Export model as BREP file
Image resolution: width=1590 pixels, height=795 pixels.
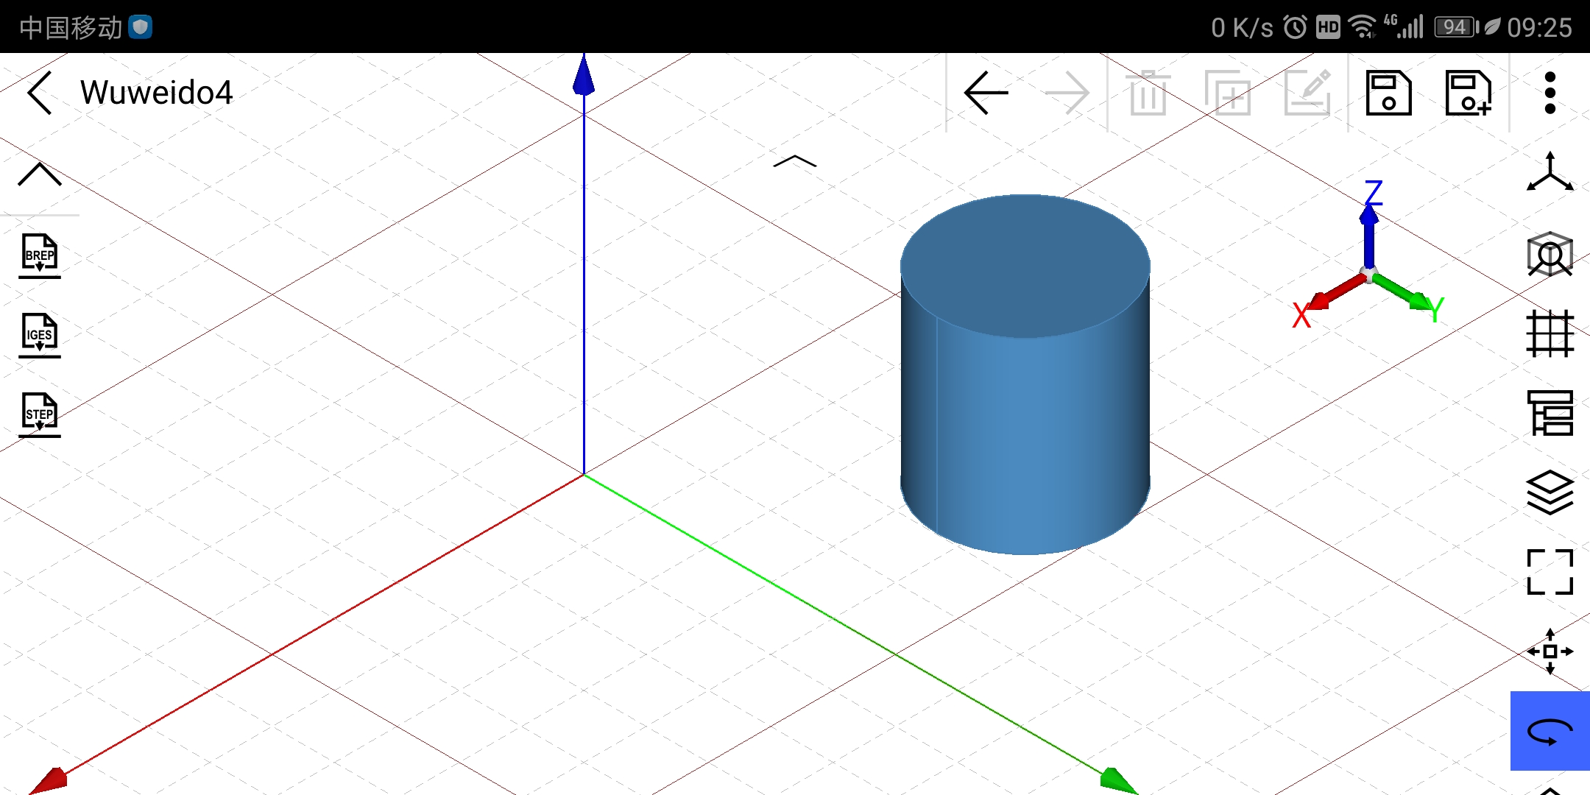click(x=40, y=255)
